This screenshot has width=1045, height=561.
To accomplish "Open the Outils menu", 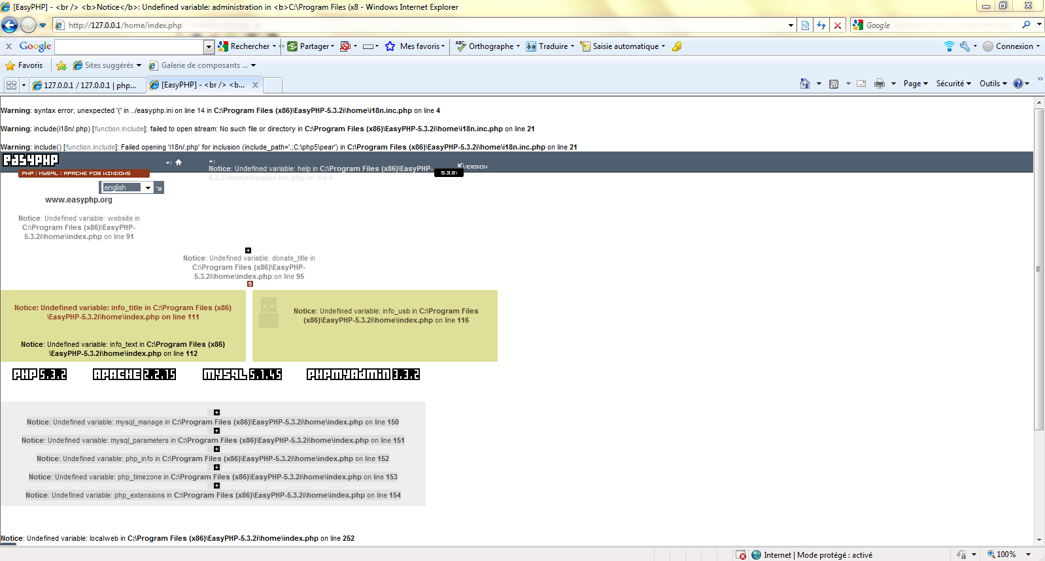I will click(x=993, y=84).
